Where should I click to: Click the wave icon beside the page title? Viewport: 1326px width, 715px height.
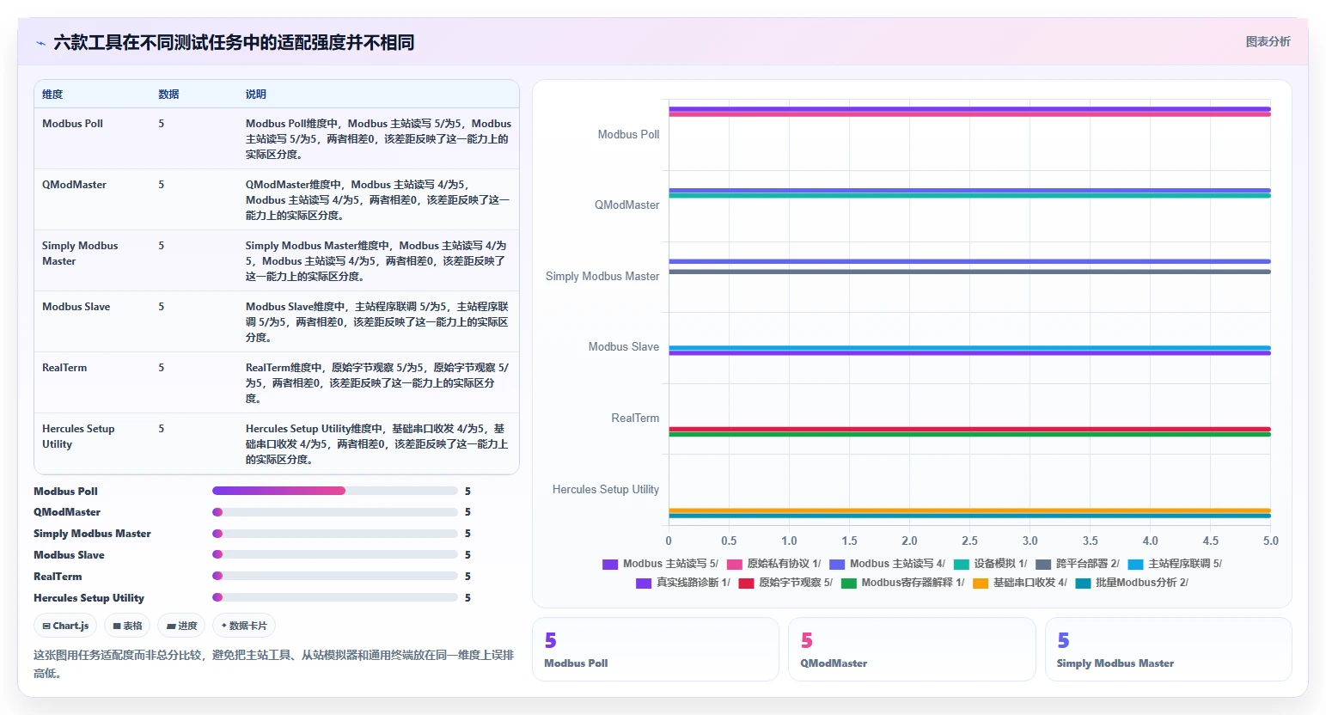point(40,43)
